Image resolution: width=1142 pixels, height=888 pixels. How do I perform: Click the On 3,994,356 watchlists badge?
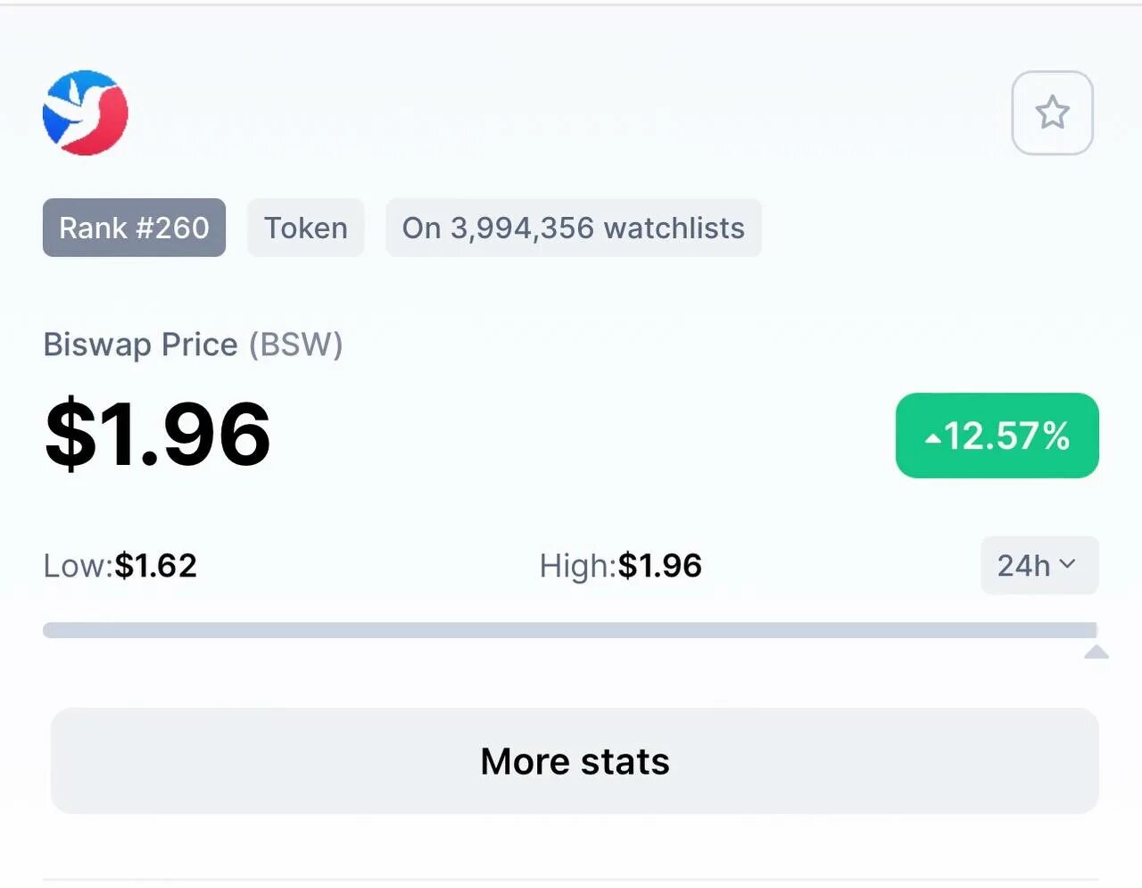pos(573,228)
